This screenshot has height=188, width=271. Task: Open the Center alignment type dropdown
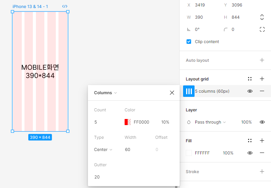(x=103, y=149)
